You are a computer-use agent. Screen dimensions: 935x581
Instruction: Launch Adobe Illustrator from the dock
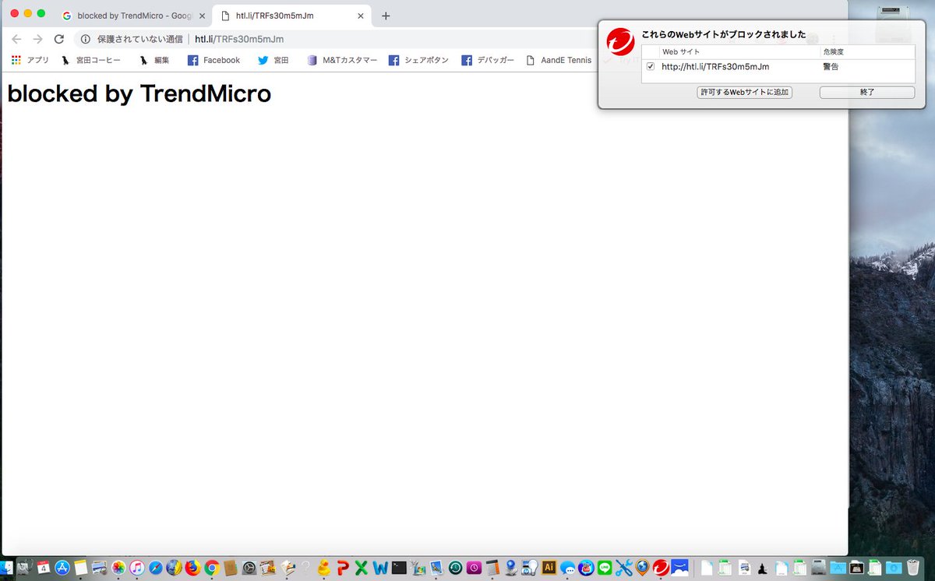pyautogui.click(x=549, y=568)
